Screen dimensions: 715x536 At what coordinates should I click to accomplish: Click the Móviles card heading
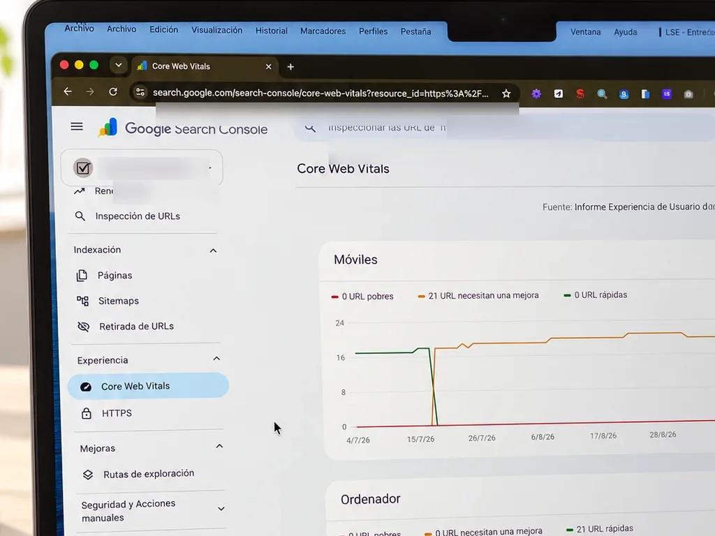click(x=355, y=260)
